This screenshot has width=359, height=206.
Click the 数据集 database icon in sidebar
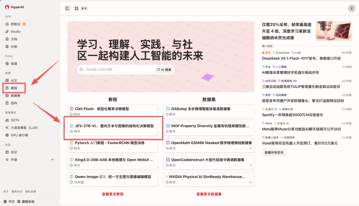[7, 96]
